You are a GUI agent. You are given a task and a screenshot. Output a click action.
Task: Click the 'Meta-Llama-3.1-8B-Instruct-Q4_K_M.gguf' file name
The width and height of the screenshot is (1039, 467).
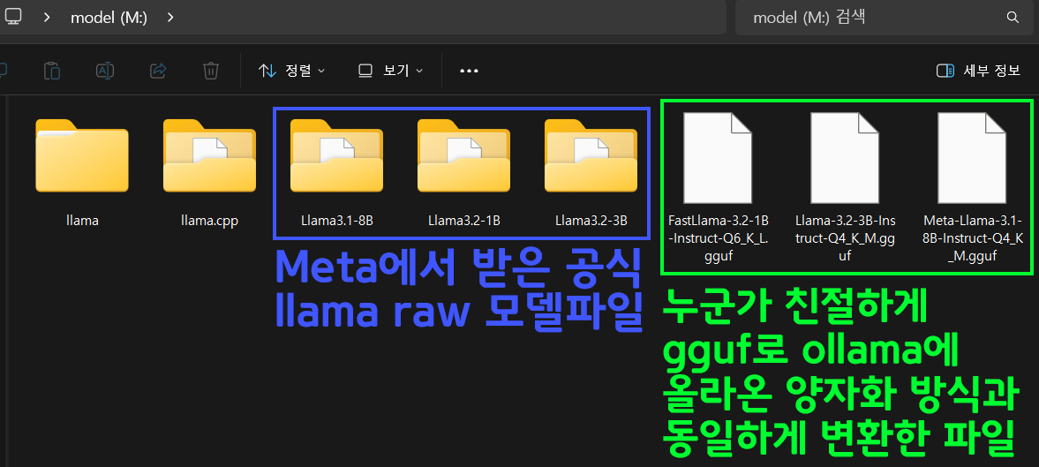pos(973,237)
